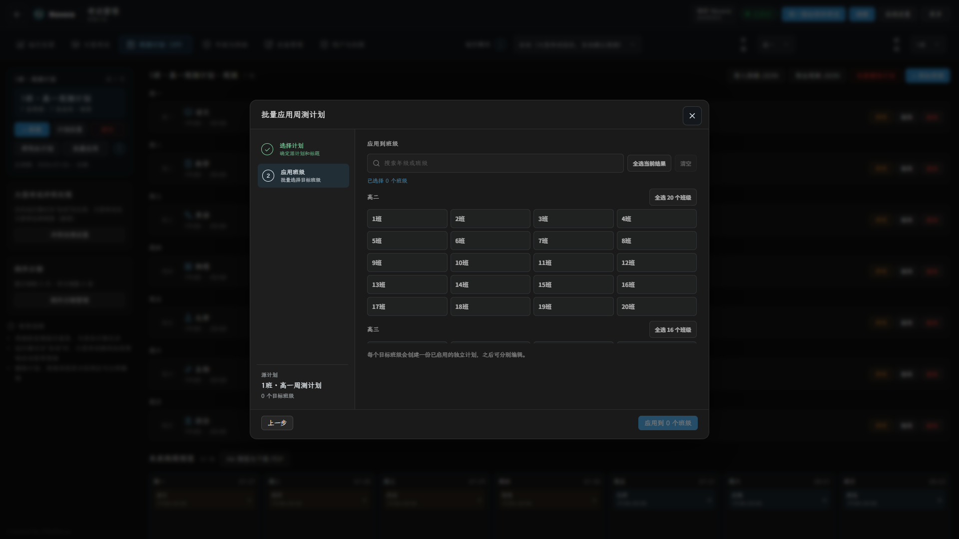
Task: Toggle class 2班 in 高二
Action: (x=490, y=219)
